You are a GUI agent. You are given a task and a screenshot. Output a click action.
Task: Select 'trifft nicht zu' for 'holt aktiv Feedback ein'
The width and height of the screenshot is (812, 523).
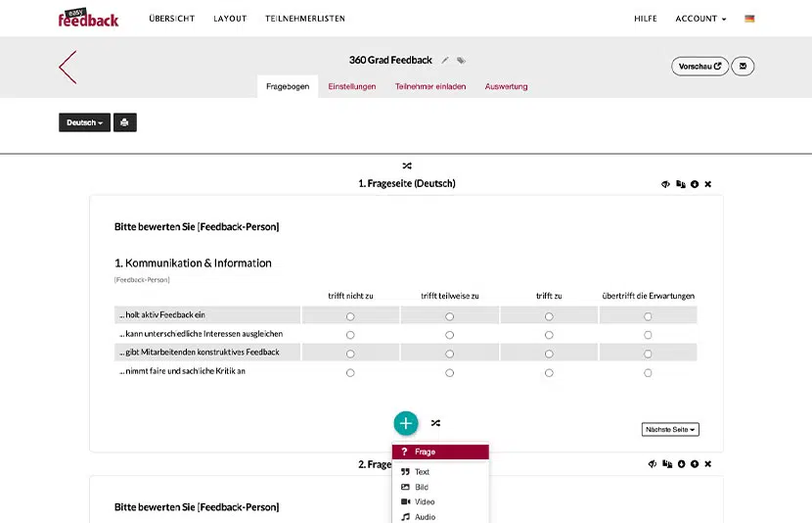pyautogui.click(x=350, y=316)
